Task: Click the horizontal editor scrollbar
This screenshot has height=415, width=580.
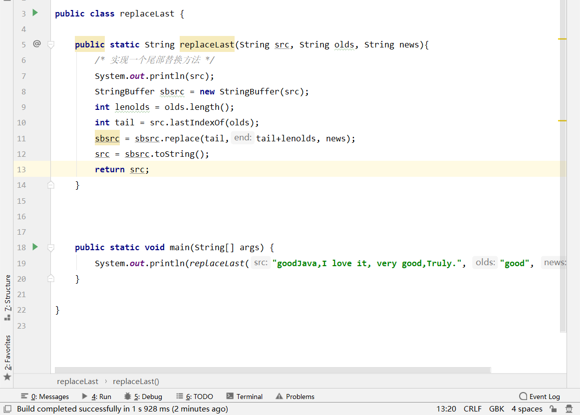Action: (273, 370)
